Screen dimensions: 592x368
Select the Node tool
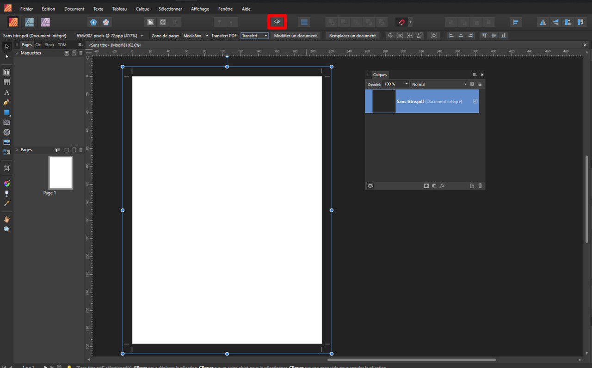[x=6, y=56]
